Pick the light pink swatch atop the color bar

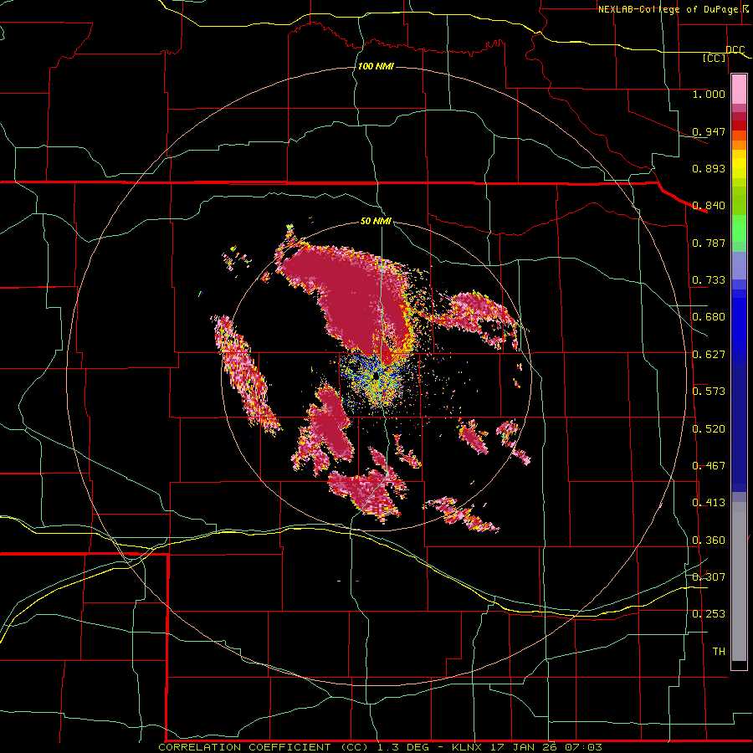[739, 89]
